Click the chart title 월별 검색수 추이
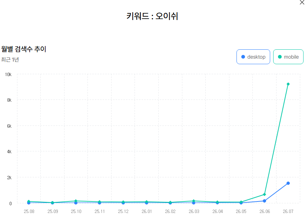Image resolution: width=308 pixels, height=223 pixels. 24,49
